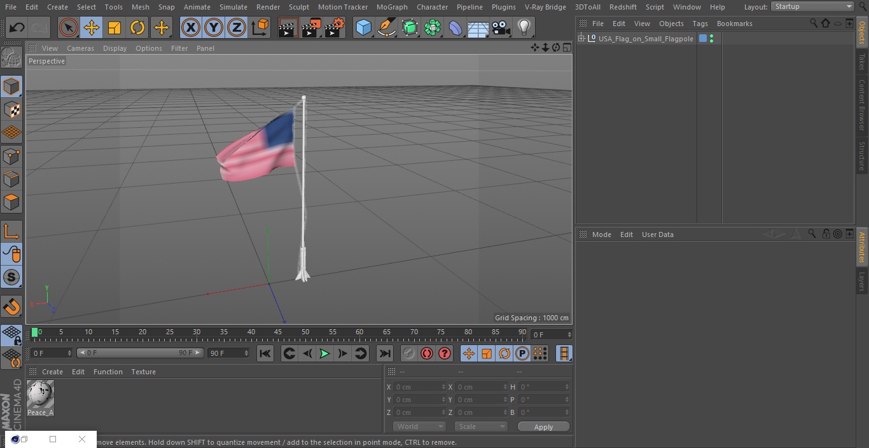The width and height of the screenshot is (869, 448).
Task: Open viewport Cameras menu
Action: tap(80, 48)
